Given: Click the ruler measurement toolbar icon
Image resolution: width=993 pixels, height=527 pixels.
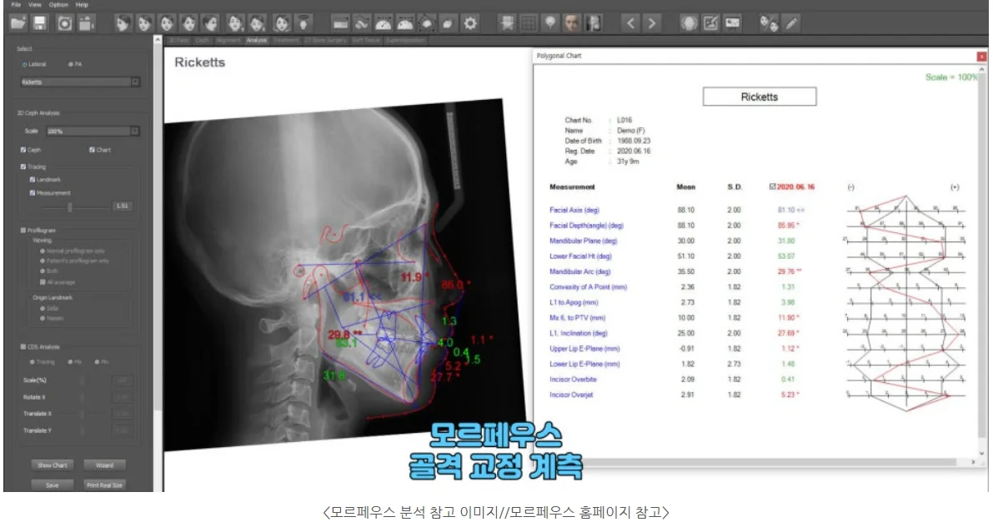Looking at the screenshot, I should pos(341,24).
